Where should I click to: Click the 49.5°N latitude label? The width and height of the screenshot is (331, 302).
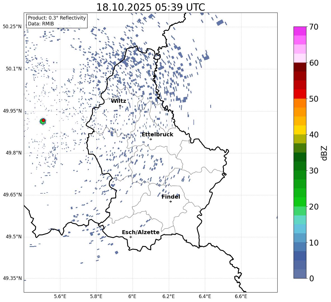point(14,237)
